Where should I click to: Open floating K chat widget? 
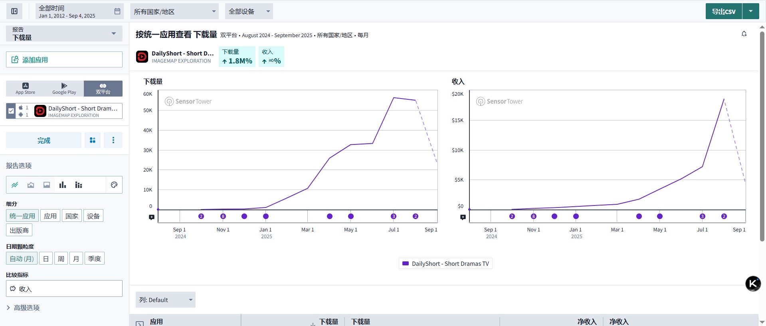point(753,284)
